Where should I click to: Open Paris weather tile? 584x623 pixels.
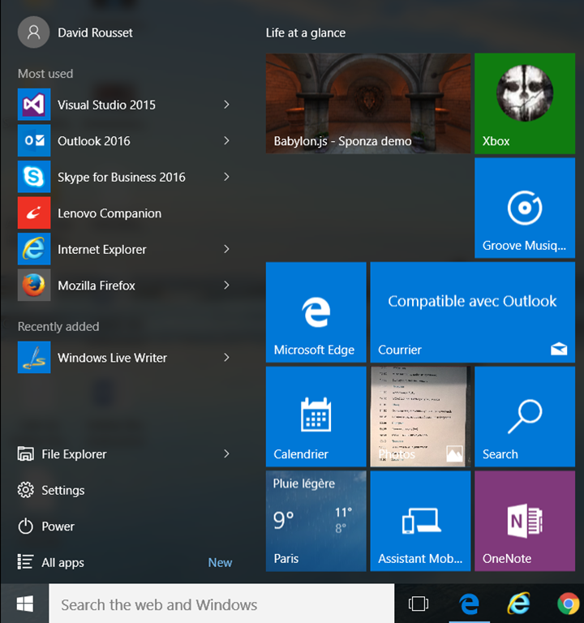tap(316, 522)
